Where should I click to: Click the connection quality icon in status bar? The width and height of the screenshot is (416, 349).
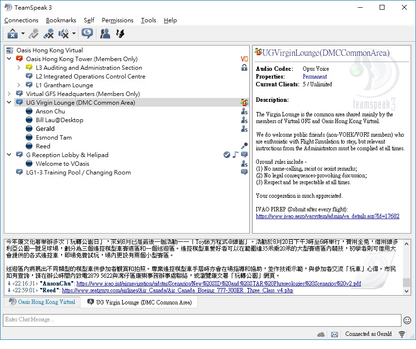pos(402,334)
